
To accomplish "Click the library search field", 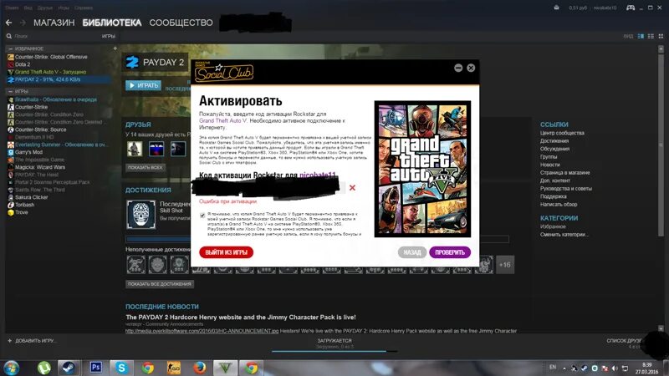I will pos(51,36).
